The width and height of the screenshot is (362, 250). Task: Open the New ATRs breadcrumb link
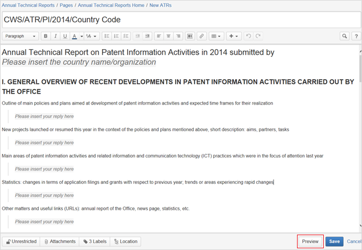(160, 5)
